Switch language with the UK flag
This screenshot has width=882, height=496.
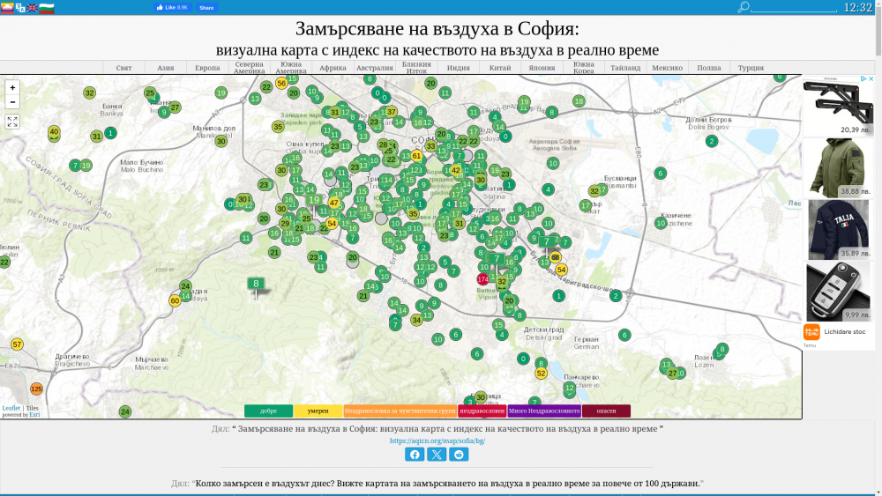32,8
